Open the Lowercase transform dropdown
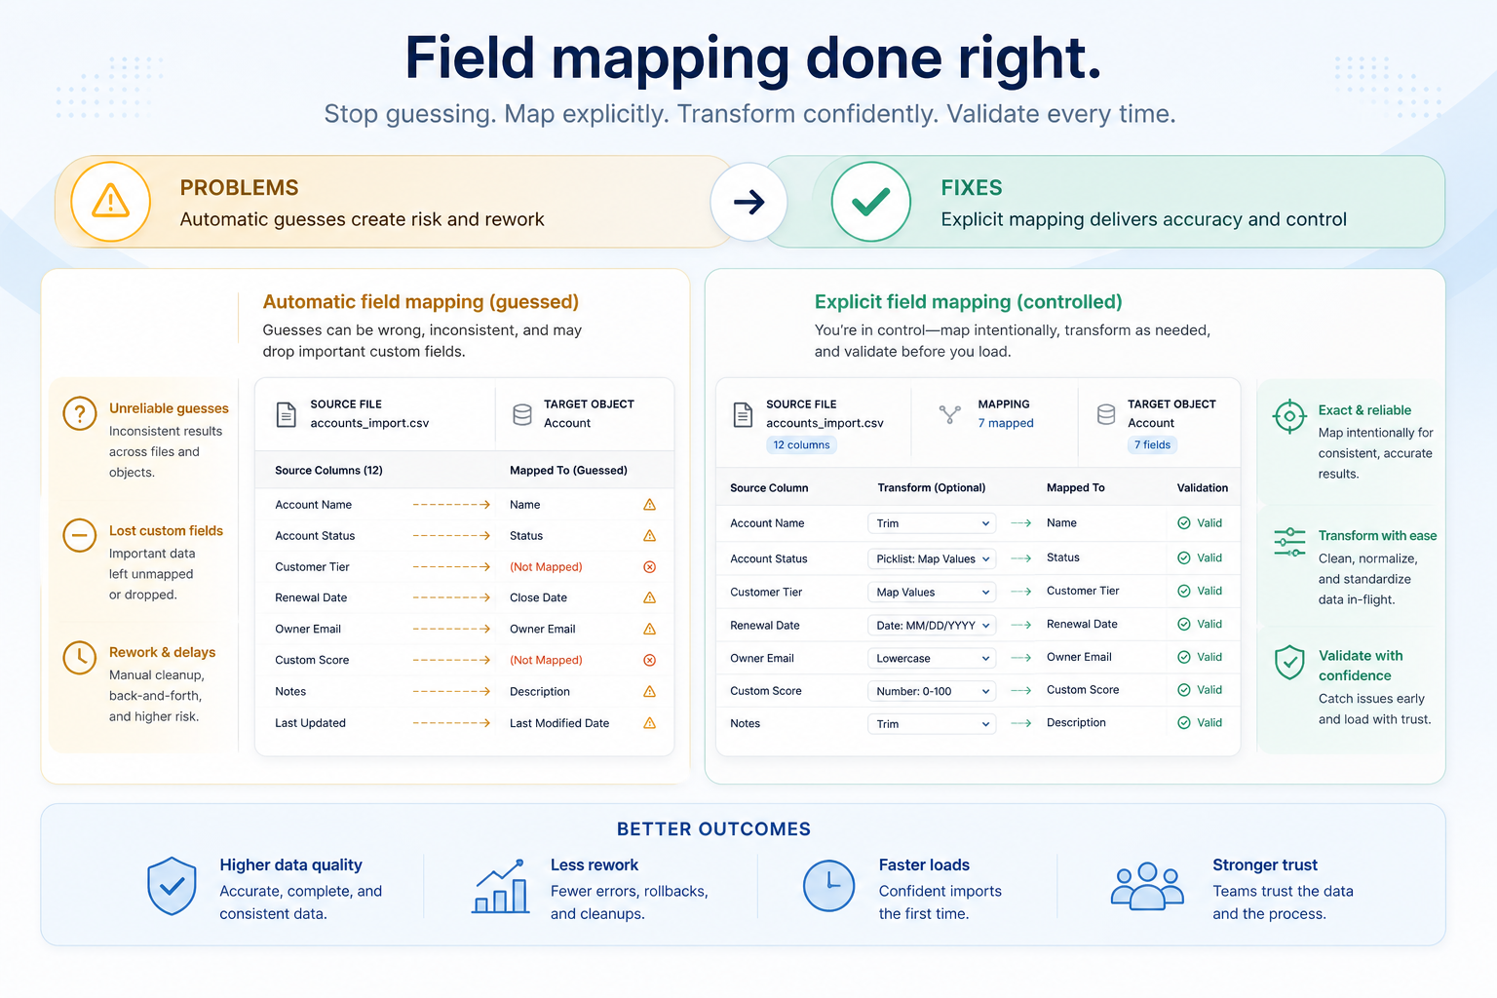Viewport: 1497px width, 998px height. coord(932,659)
